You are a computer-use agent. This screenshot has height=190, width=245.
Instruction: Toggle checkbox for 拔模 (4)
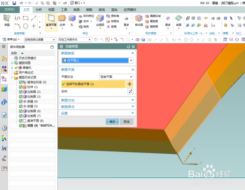point(21,102)
